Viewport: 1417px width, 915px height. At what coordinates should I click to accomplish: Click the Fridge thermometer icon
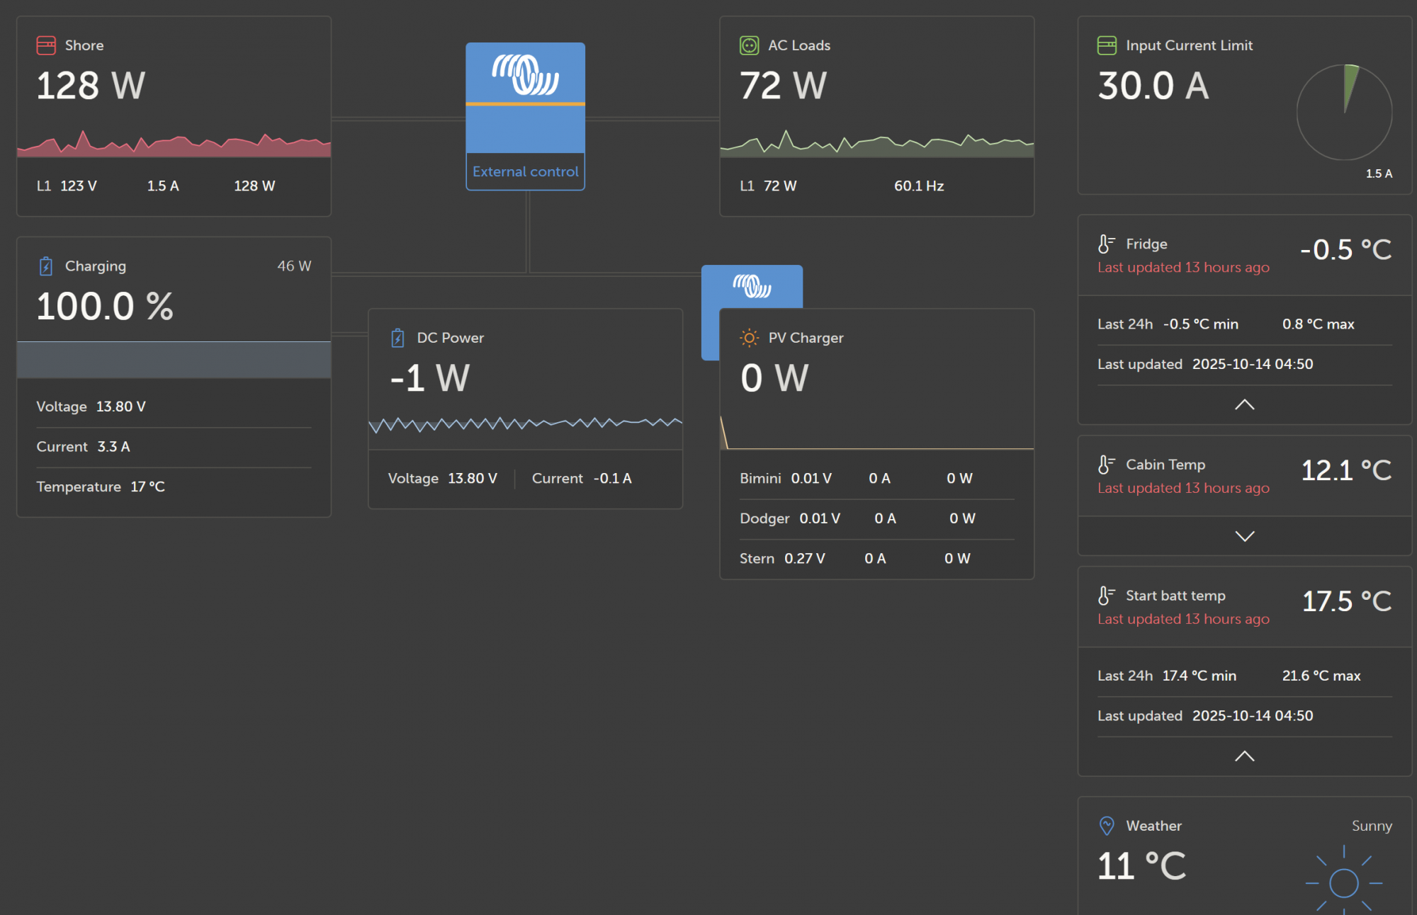pos(1105,244)
